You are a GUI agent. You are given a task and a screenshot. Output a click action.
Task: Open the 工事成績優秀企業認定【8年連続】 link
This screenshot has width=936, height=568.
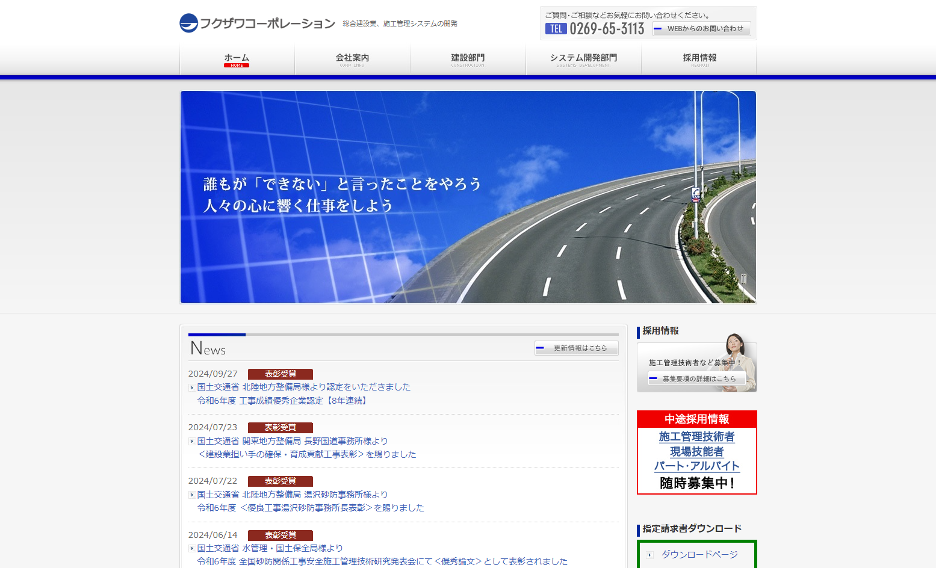(284, 400)
